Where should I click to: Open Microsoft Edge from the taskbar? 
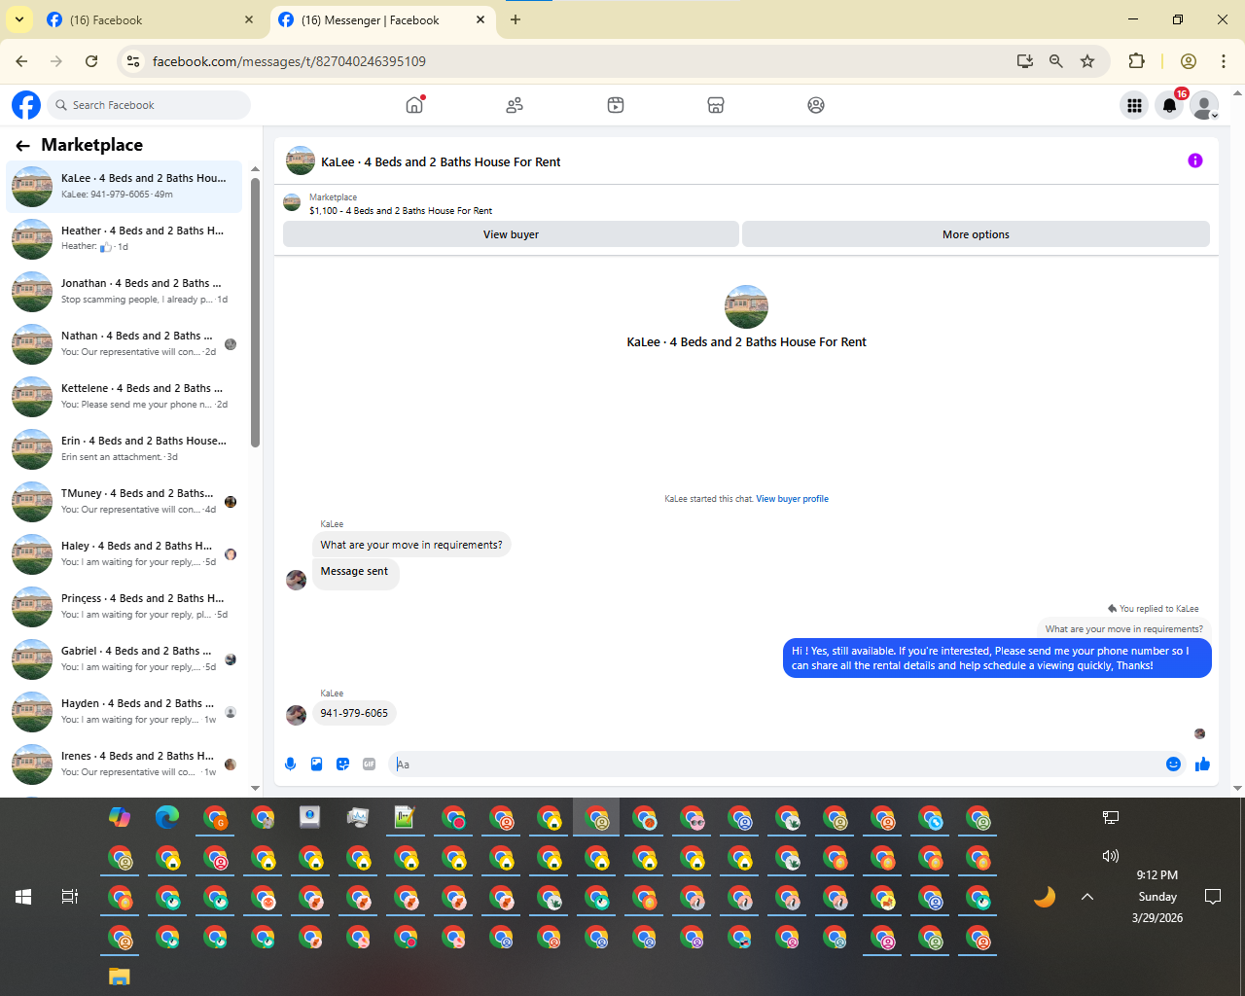[x=167, y=818]
